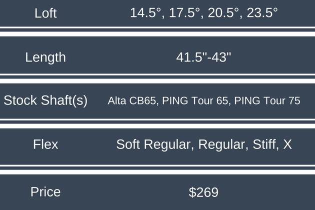Click the Loft row label
Viewport: 315px width, 210px height.
[45, 13]
